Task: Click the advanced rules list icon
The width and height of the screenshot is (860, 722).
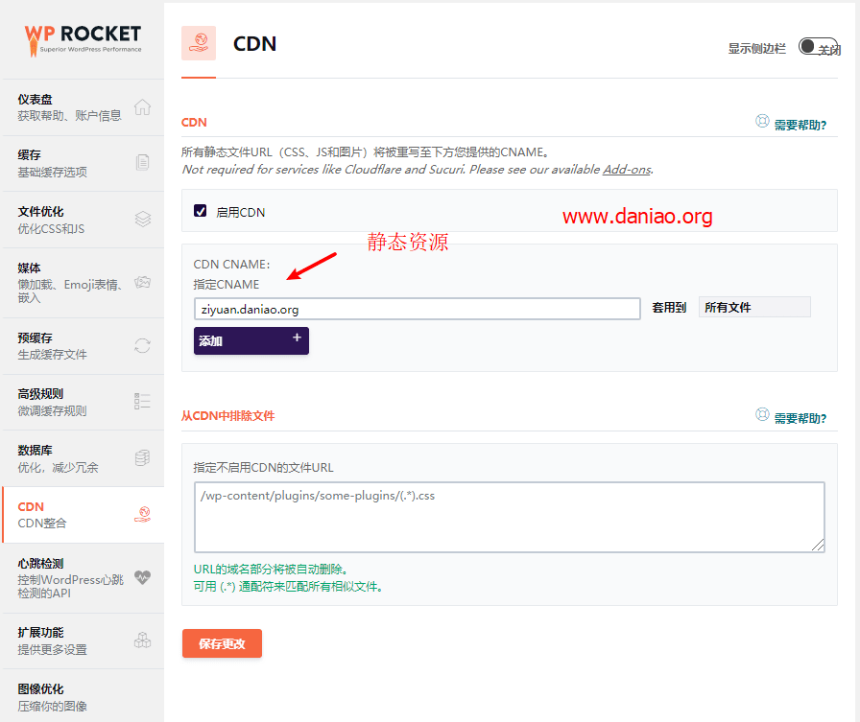Action: [143, 402]
